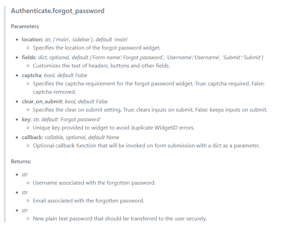Click the 'Customizes the text of headers' description

pos(101,66)
